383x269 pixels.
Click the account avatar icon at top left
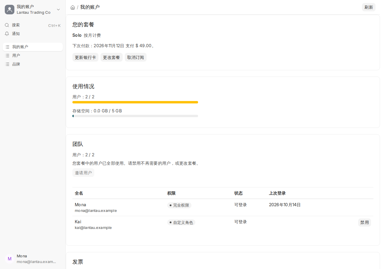(10, 10)
